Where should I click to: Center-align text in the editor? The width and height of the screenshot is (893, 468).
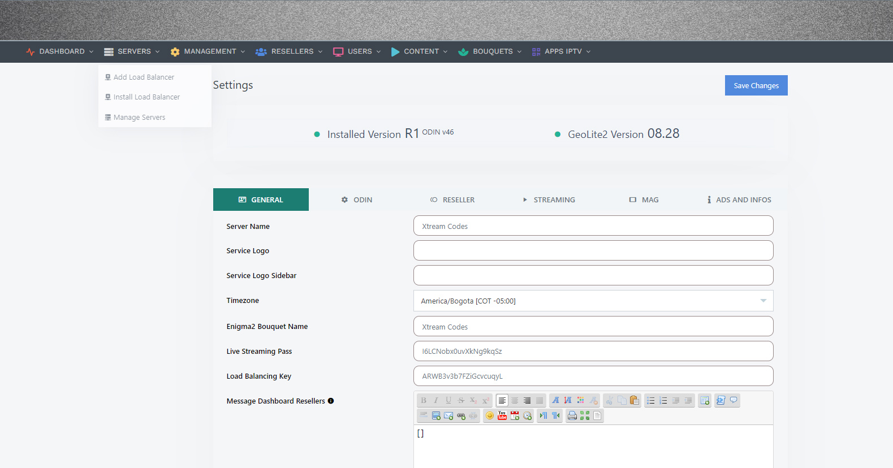pyautogui.click(x=515, y=400)
